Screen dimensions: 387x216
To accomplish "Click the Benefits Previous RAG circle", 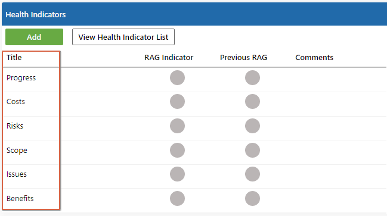I will click(x=252, y=198).
